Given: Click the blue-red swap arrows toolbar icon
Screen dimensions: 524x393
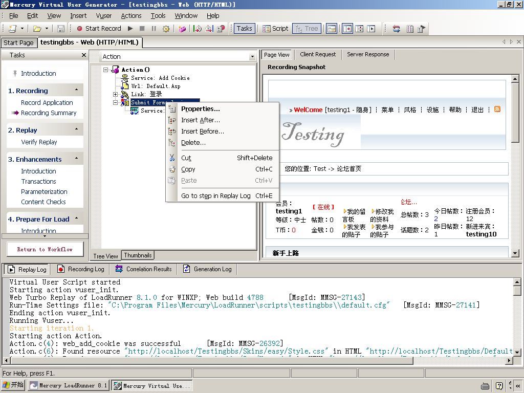Looking at the screenshot, I should pos(397,29).
